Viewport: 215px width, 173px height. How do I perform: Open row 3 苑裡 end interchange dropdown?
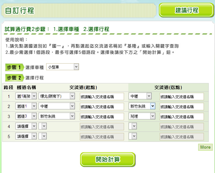pos(142,116)
